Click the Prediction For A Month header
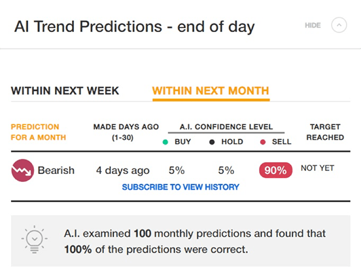Screen dimensions: 361x278 tap(39, 132)
